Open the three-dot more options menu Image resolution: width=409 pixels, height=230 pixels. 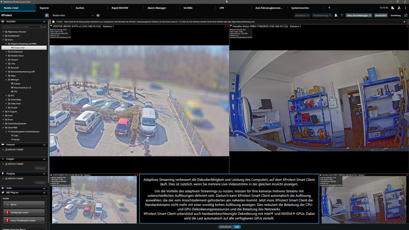click(405, 8)
